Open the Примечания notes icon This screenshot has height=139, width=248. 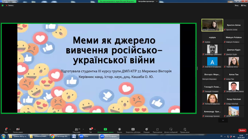(x=185, y=129)
